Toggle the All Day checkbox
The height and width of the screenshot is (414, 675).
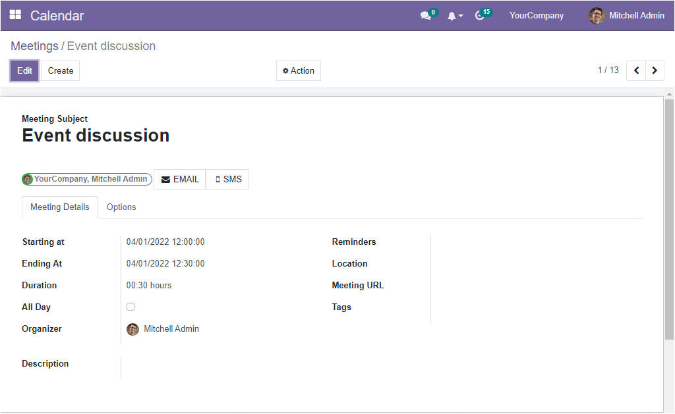(131, 307)
